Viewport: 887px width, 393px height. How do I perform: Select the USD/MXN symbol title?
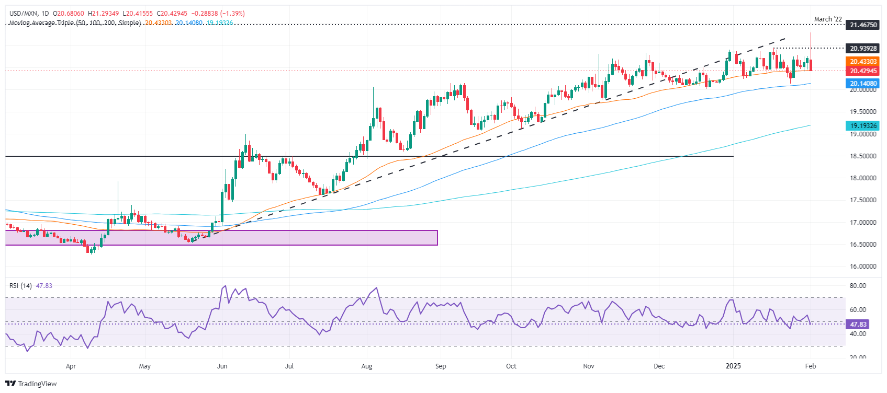tap(25, 14)
